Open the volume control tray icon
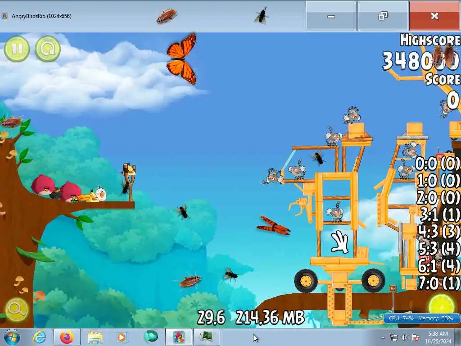 [405, 337]
